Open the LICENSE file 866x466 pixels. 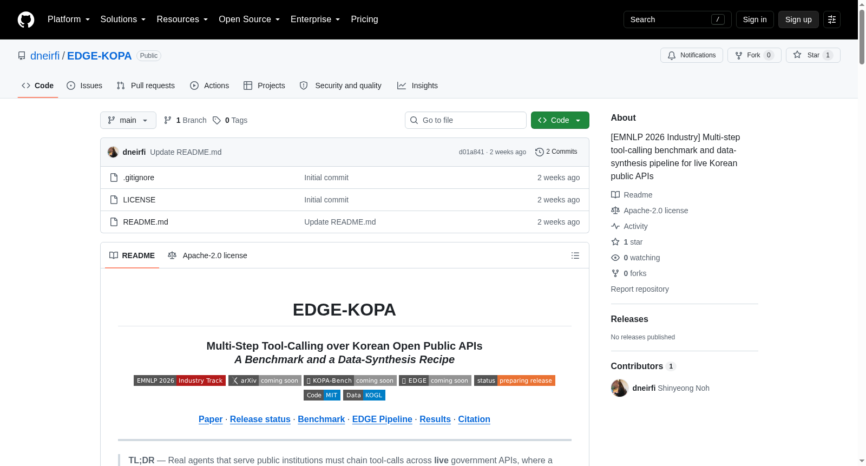[x=139, y=200]
